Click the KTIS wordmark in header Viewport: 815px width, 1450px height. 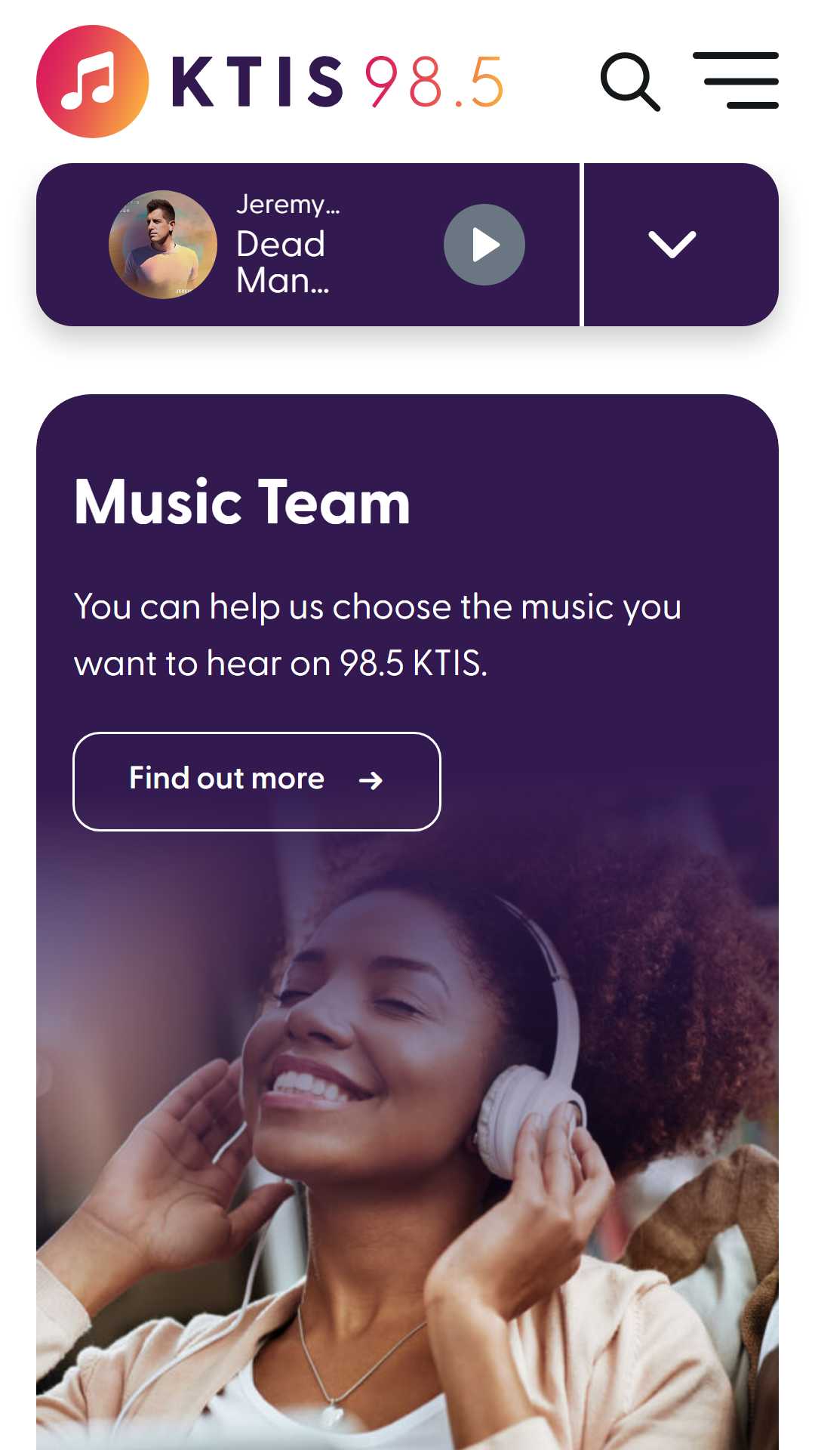258,82
